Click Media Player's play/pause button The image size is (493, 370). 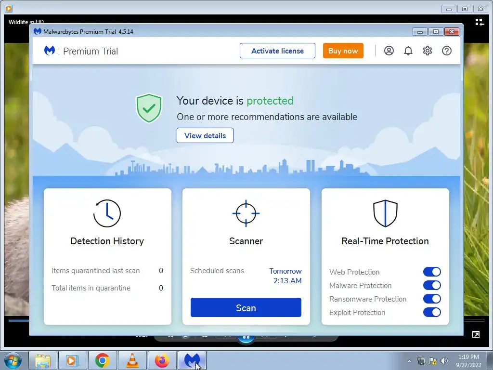(246, 339)
